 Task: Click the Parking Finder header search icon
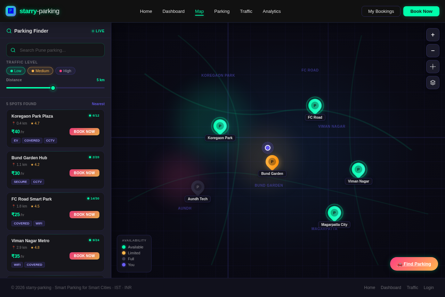click(x=9, y=31)
